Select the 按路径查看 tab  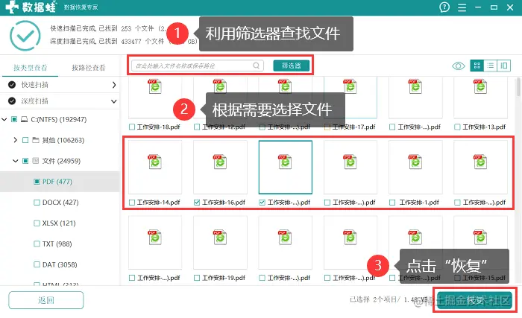pyautogui.click(x=89, y=68)
